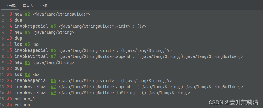The height and width of the screenshot is (108, 263).
Task: Follow the #9 toString constant link
Action: pyautogui.click(x=53, y=93)
